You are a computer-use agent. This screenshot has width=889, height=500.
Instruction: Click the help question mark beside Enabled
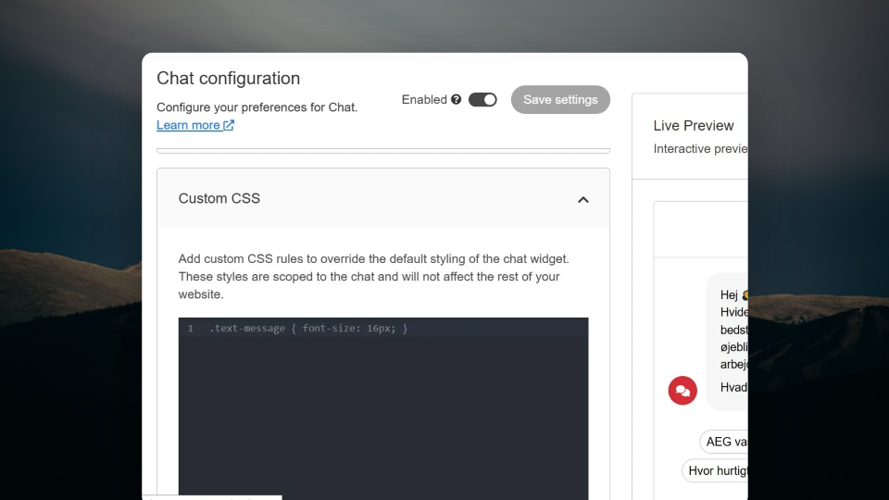coord(456,100)
